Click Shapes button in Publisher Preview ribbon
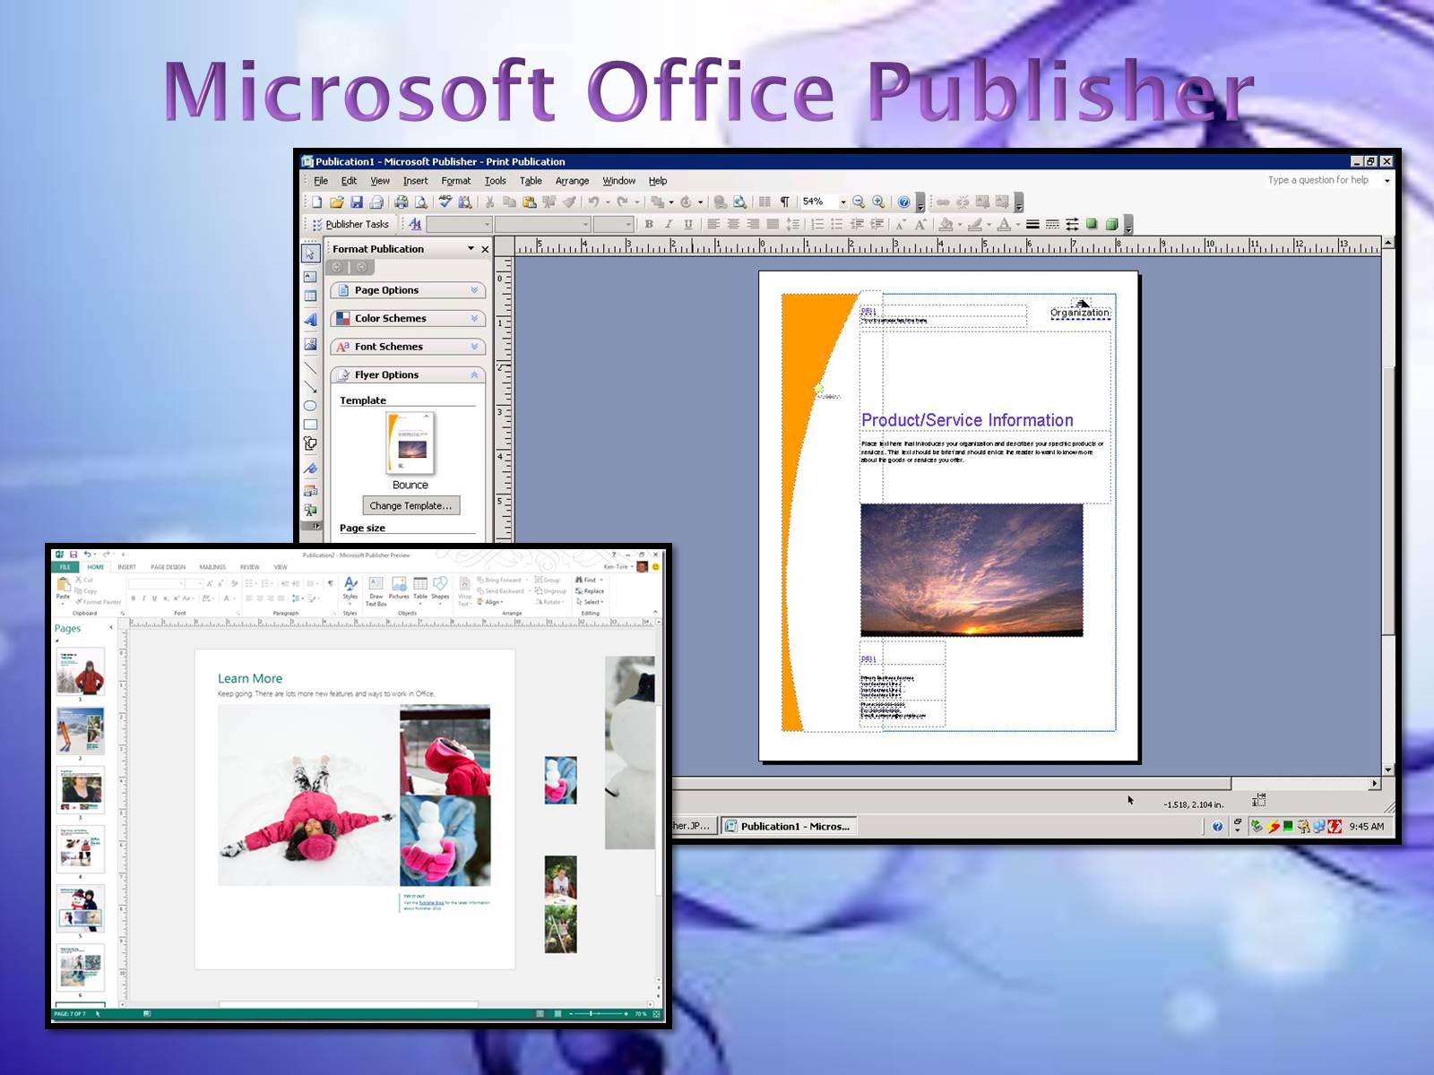The image size is (1434, 1075). pos(440,589)
